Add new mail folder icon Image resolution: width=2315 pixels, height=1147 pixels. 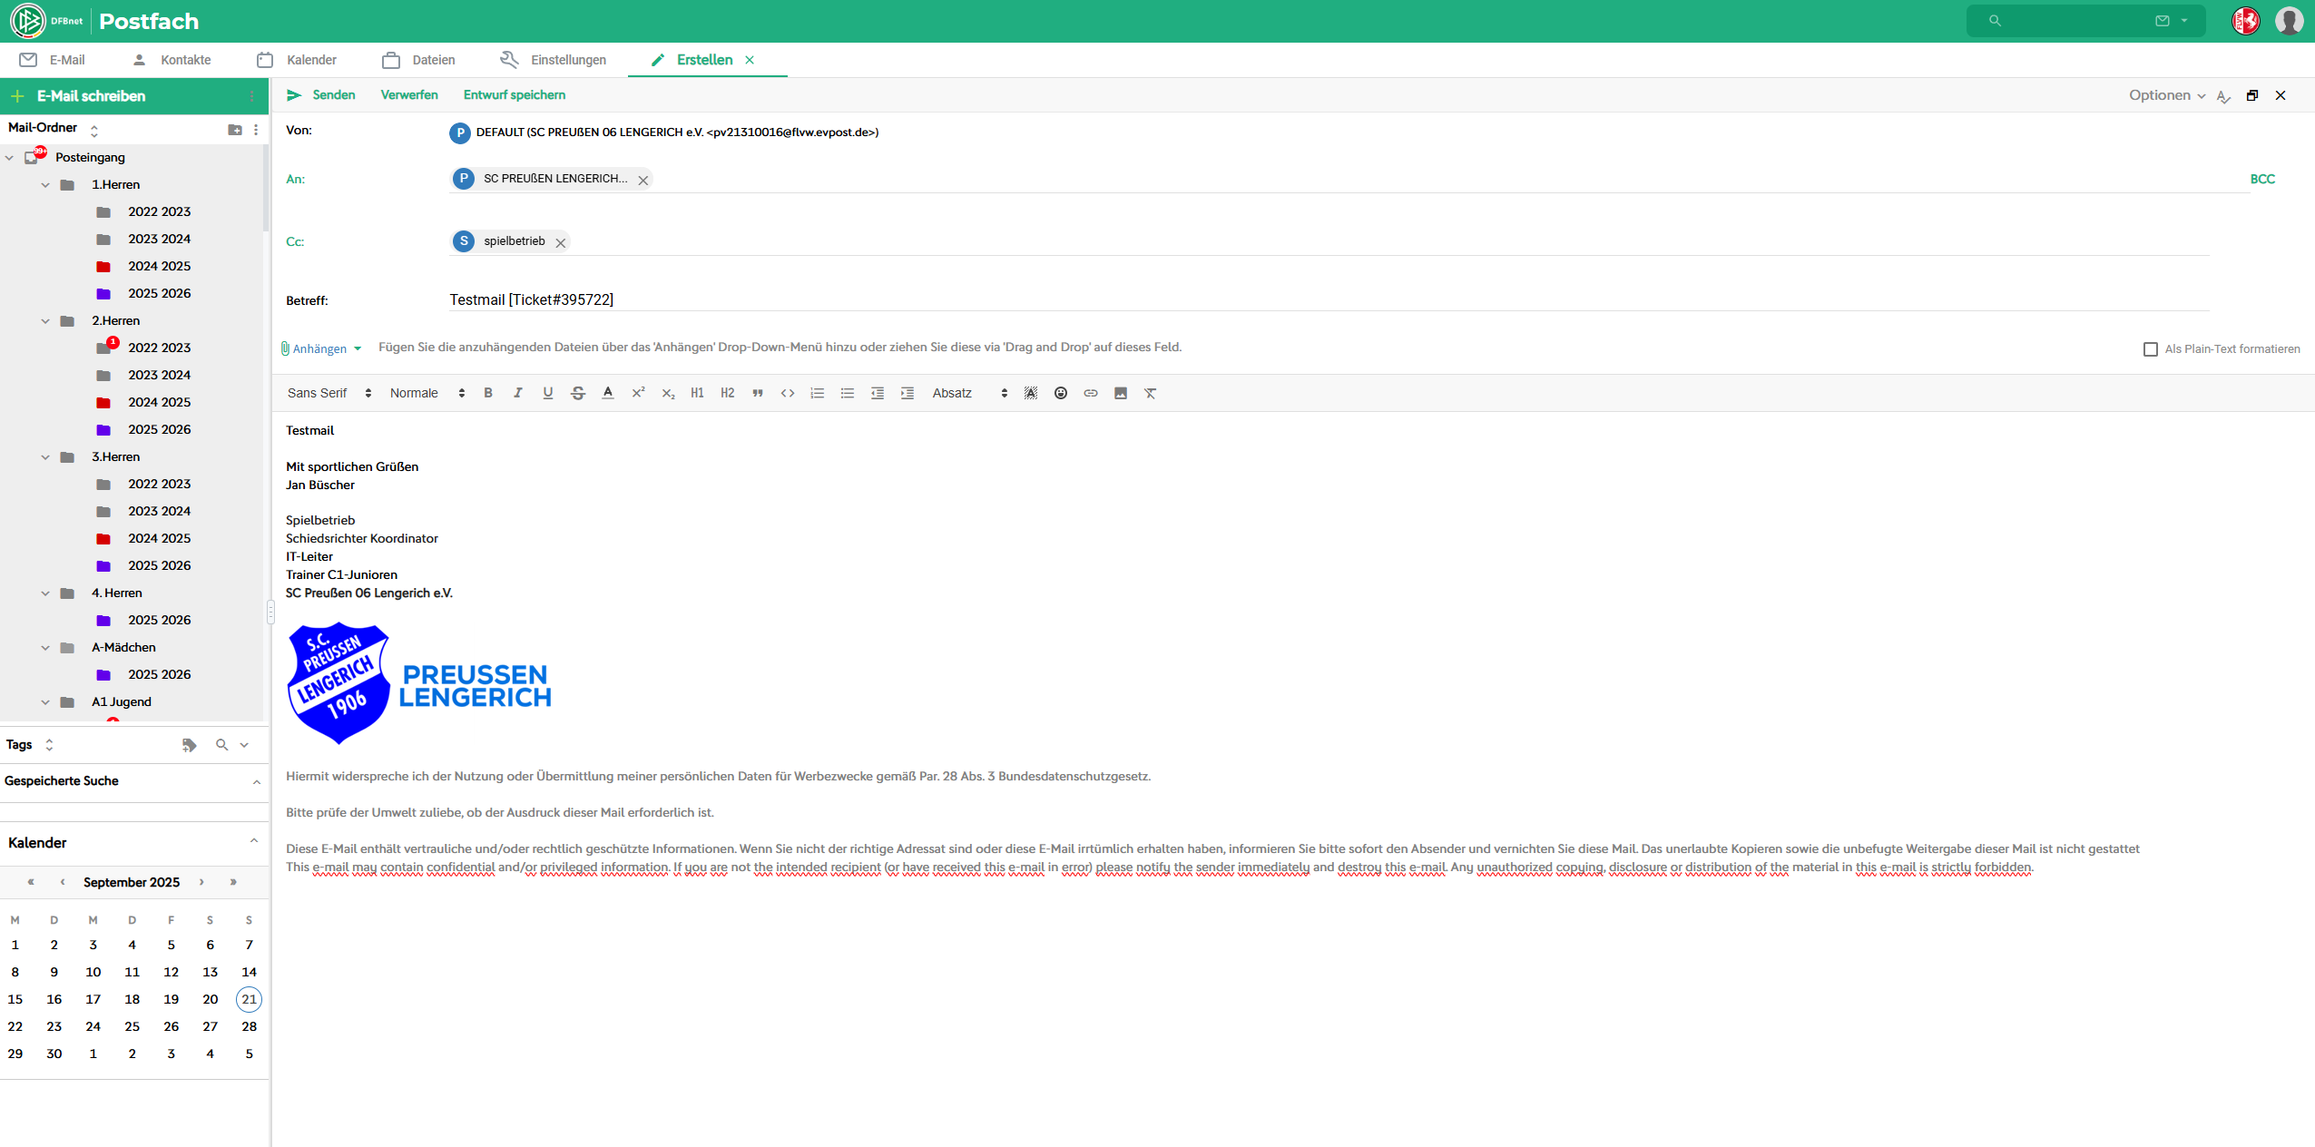tap(235, 130)
